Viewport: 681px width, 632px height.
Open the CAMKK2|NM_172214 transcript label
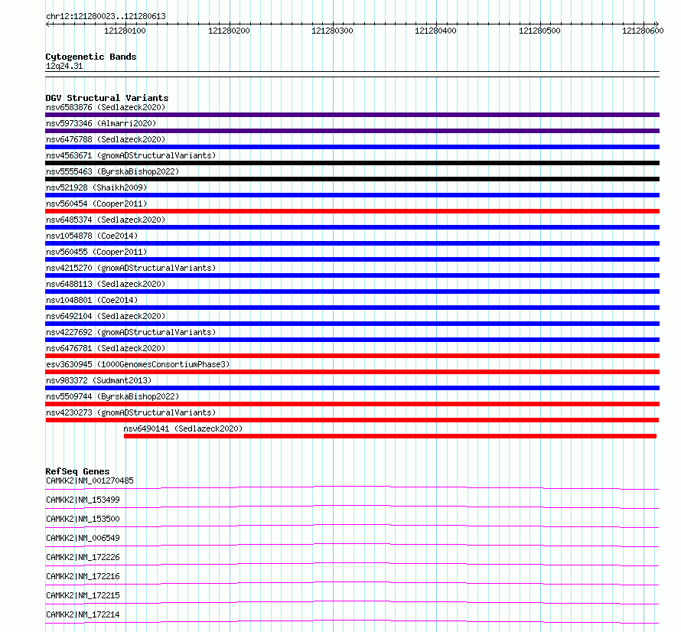coord(83,614)
